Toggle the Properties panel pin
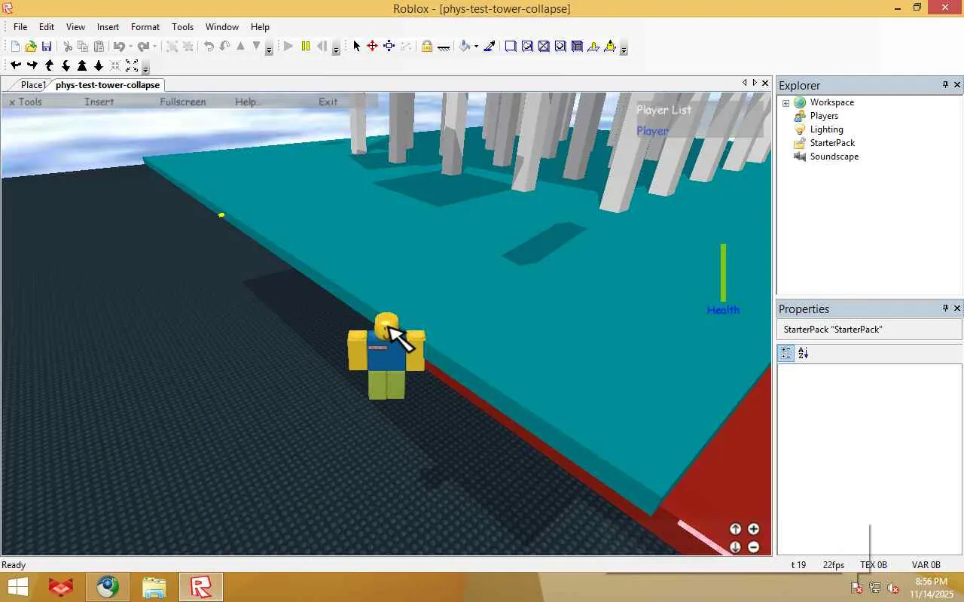This screenshot has width=964, height=602. 945,309
